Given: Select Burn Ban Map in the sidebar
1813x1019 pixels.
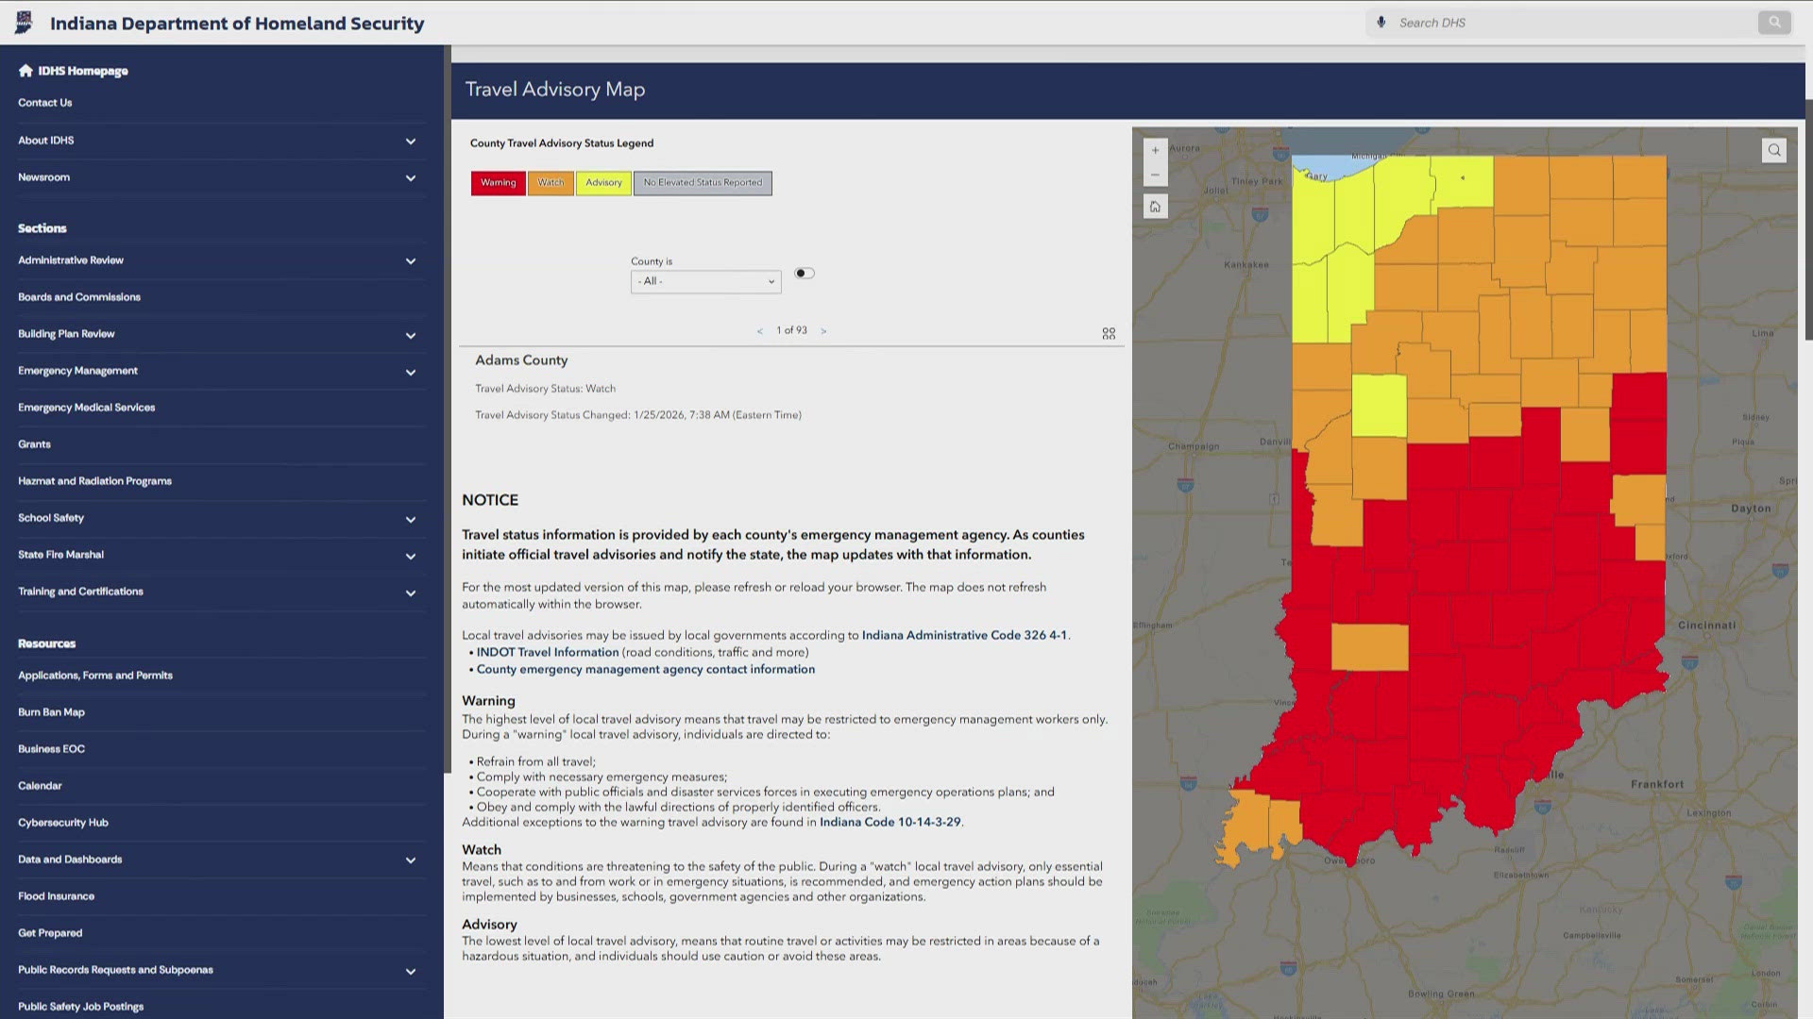Looking at the screenshot, I should tap(51, 711).
